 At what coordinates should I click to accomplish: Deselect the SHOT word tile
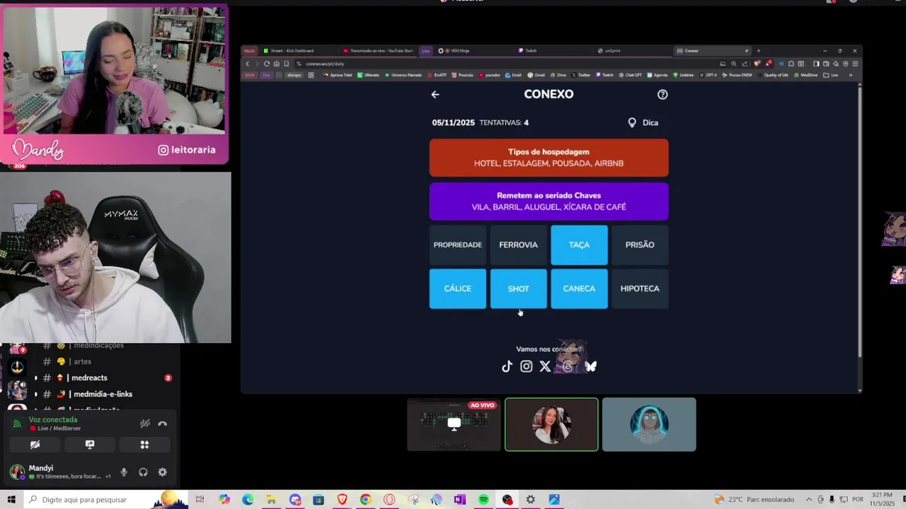pyautogui.click(x=518, y=288)
